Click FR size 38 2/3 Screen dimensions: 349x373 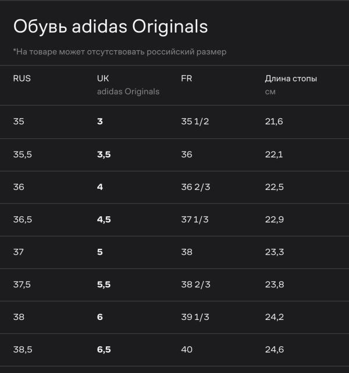pyautogui.click(x=195, y=284)
